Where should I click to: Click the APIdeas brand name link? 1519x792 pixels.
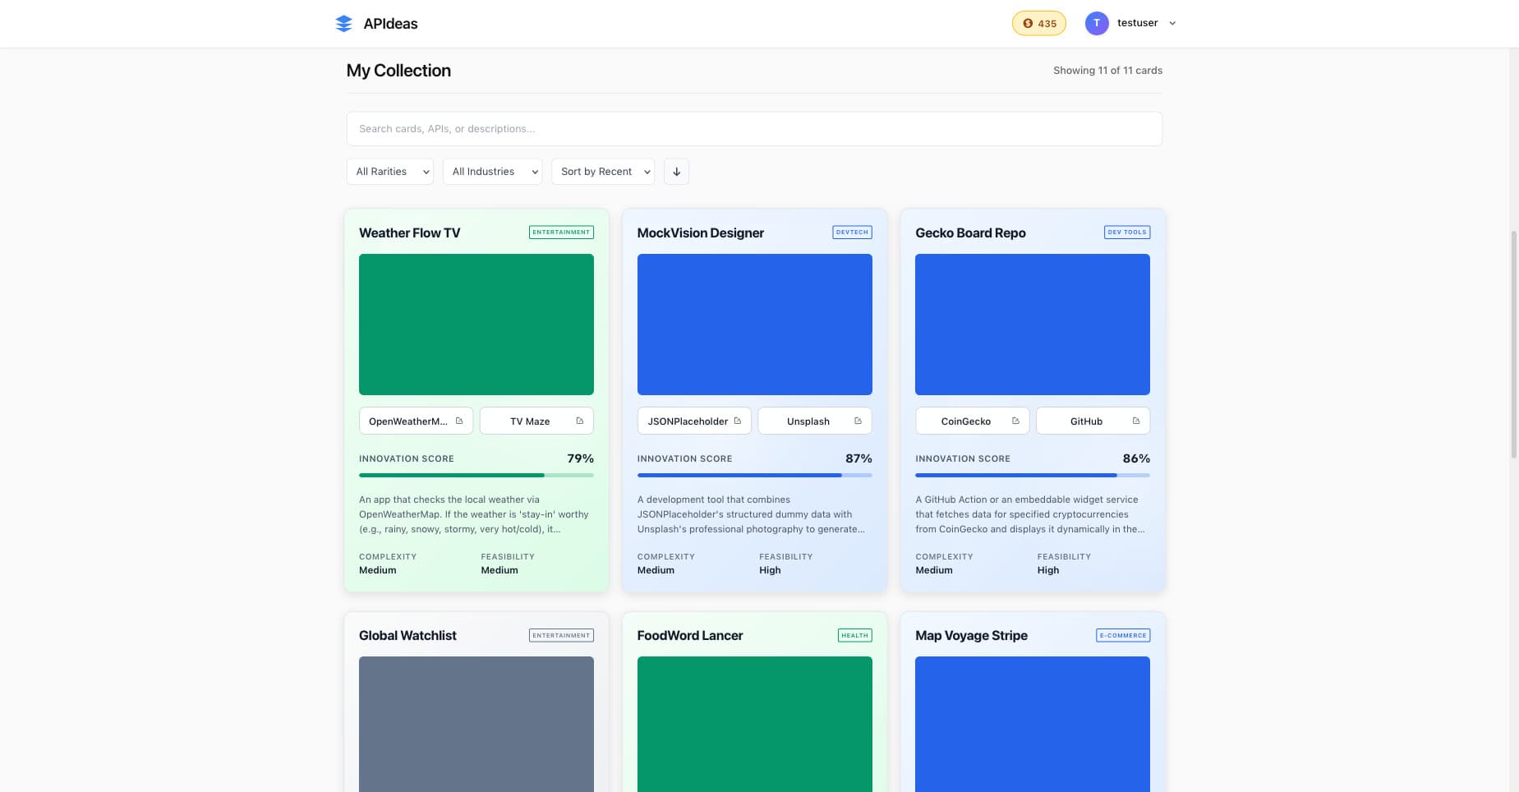click(x=390, y=24)
